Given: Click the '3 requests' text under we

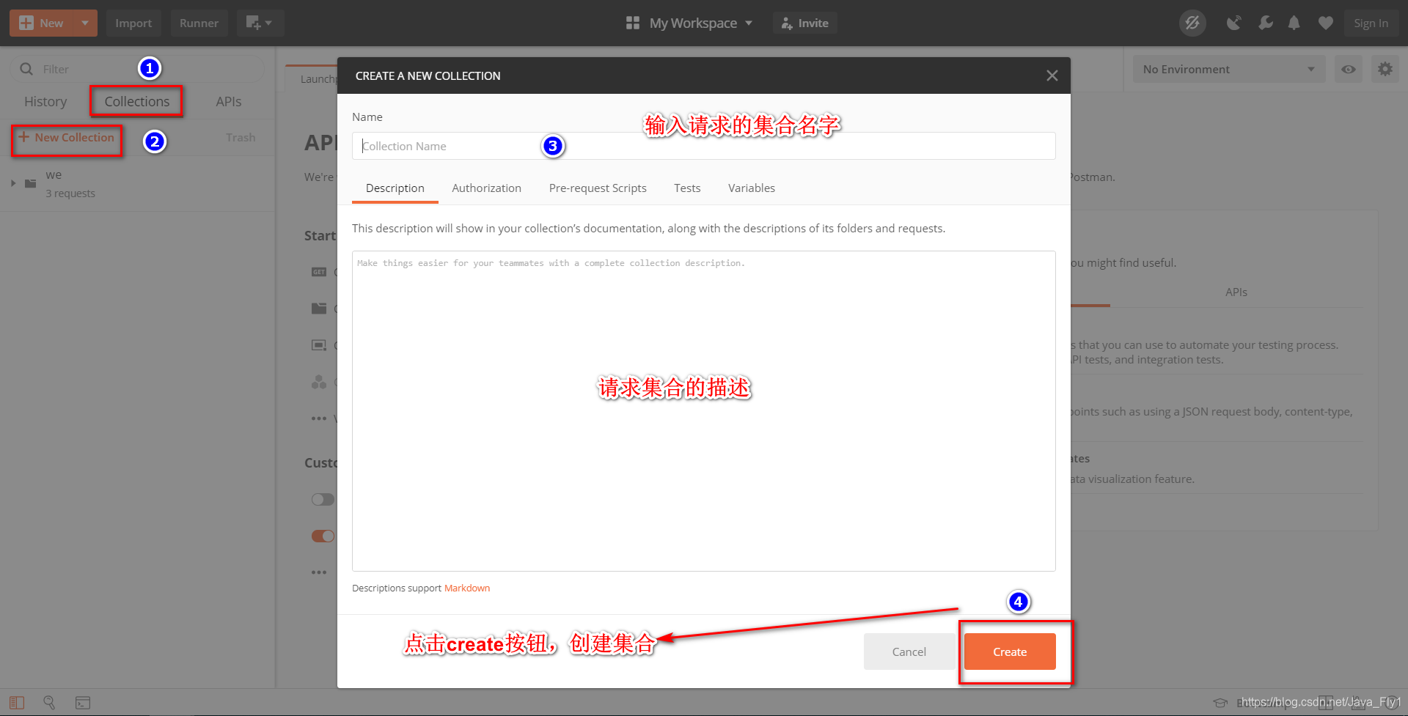Looking at the screenshot, I should tap(70, 193).
